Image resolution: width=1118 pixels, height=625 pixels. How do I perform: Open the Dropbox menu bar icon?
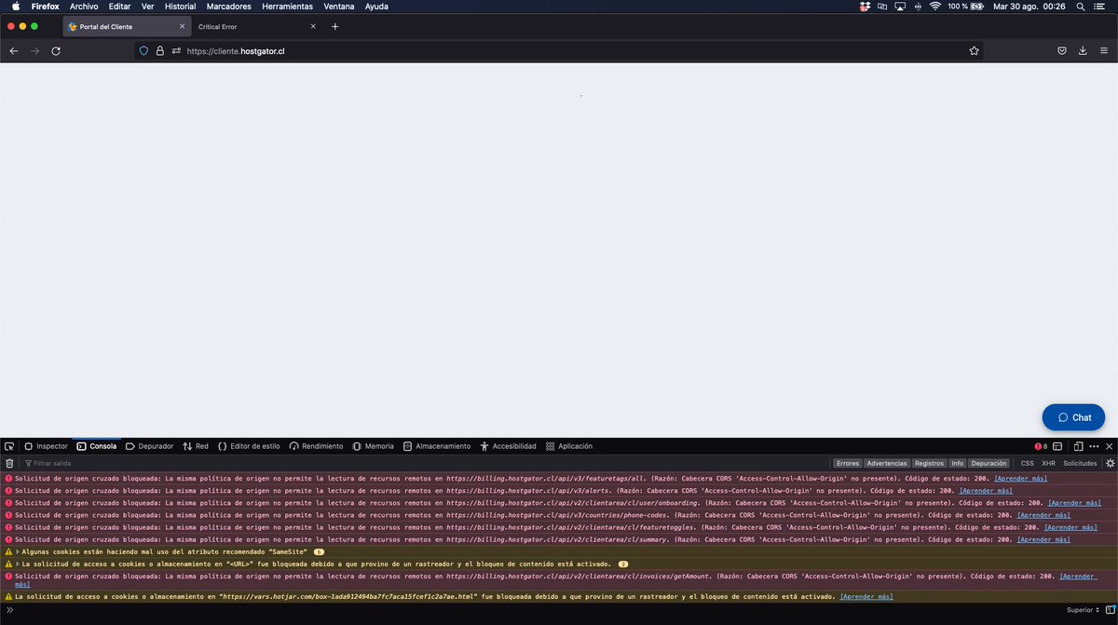pos(865,7)
